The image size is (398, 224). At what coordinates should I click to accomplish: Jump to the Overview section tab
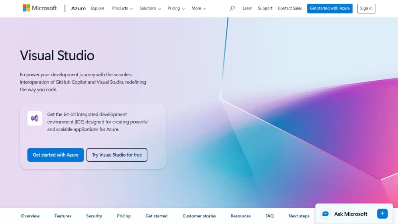pyautogui.click(x=30, y=216)
